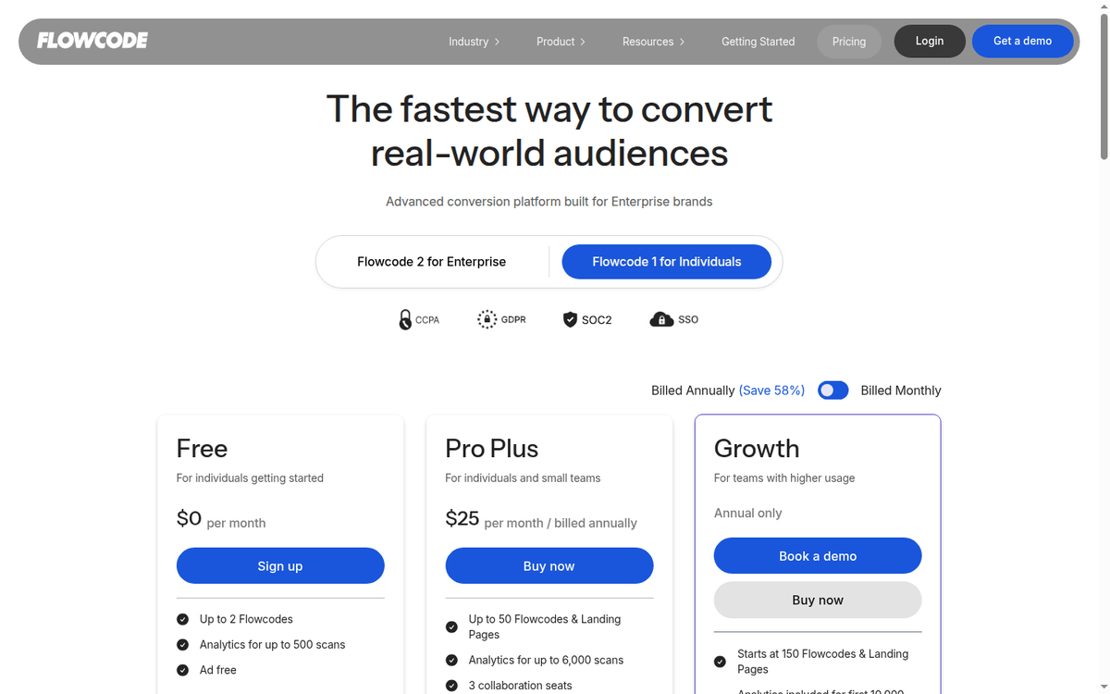Click the GDPR badge icon
1110x694 pixels.
coord(487,319)
